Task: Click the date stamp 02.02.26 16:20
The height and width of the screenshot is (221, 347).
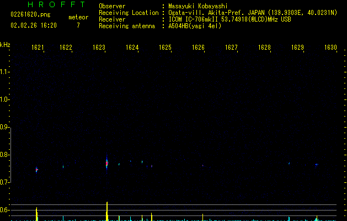Action: tap(34, 25)
